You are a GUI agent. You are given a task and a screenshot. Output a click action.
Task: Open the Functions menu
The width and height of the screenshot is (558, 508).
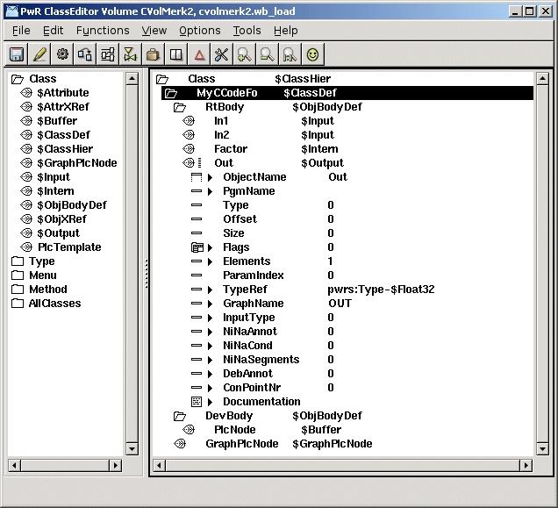pos(103,31)
